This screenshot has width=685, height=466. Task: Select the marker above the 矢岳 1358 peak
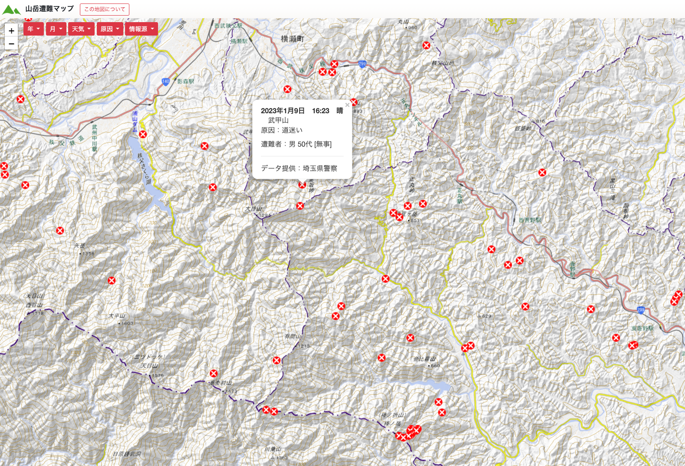point(60,231)
